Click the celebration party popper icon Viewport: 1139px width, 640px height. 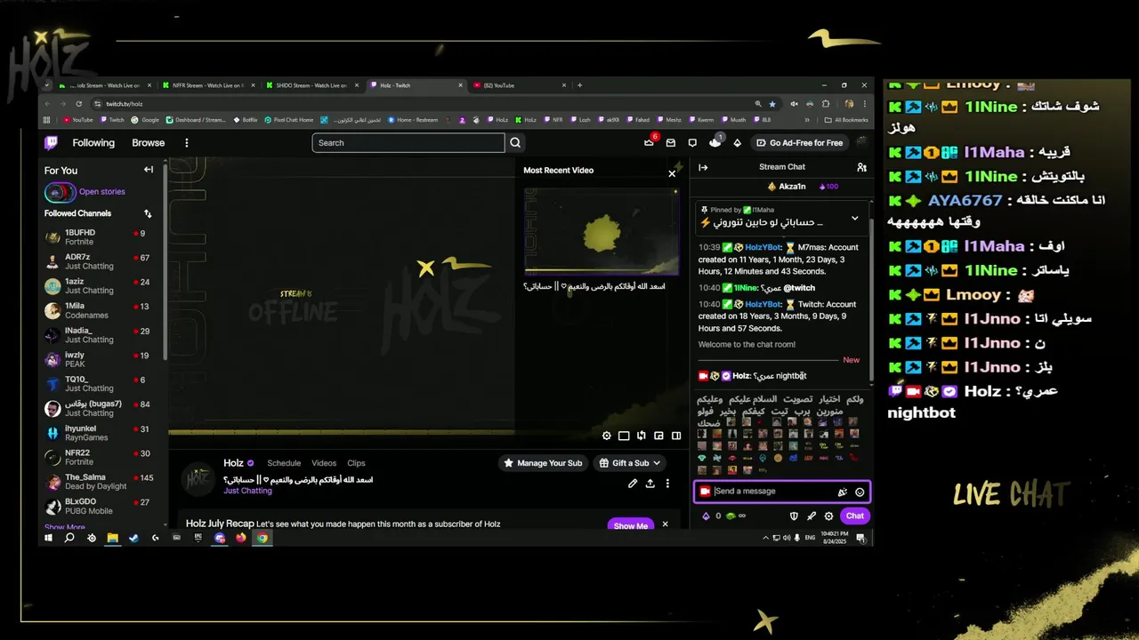point(843,492)
